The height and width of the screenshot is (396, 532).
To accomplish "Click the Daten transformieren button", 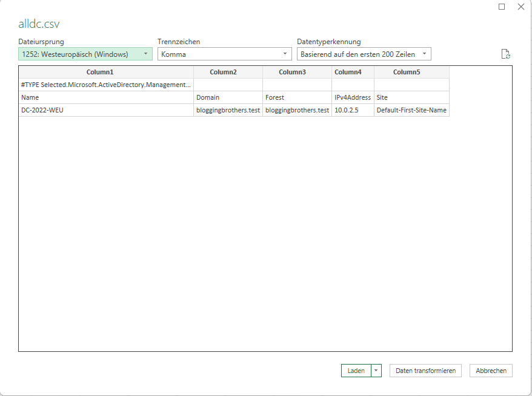I will point(425,371).
